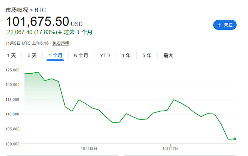Viewport: 248px width, 156px height.
Task: Switch the chart to YTD
Action: [x=105, y=56]
